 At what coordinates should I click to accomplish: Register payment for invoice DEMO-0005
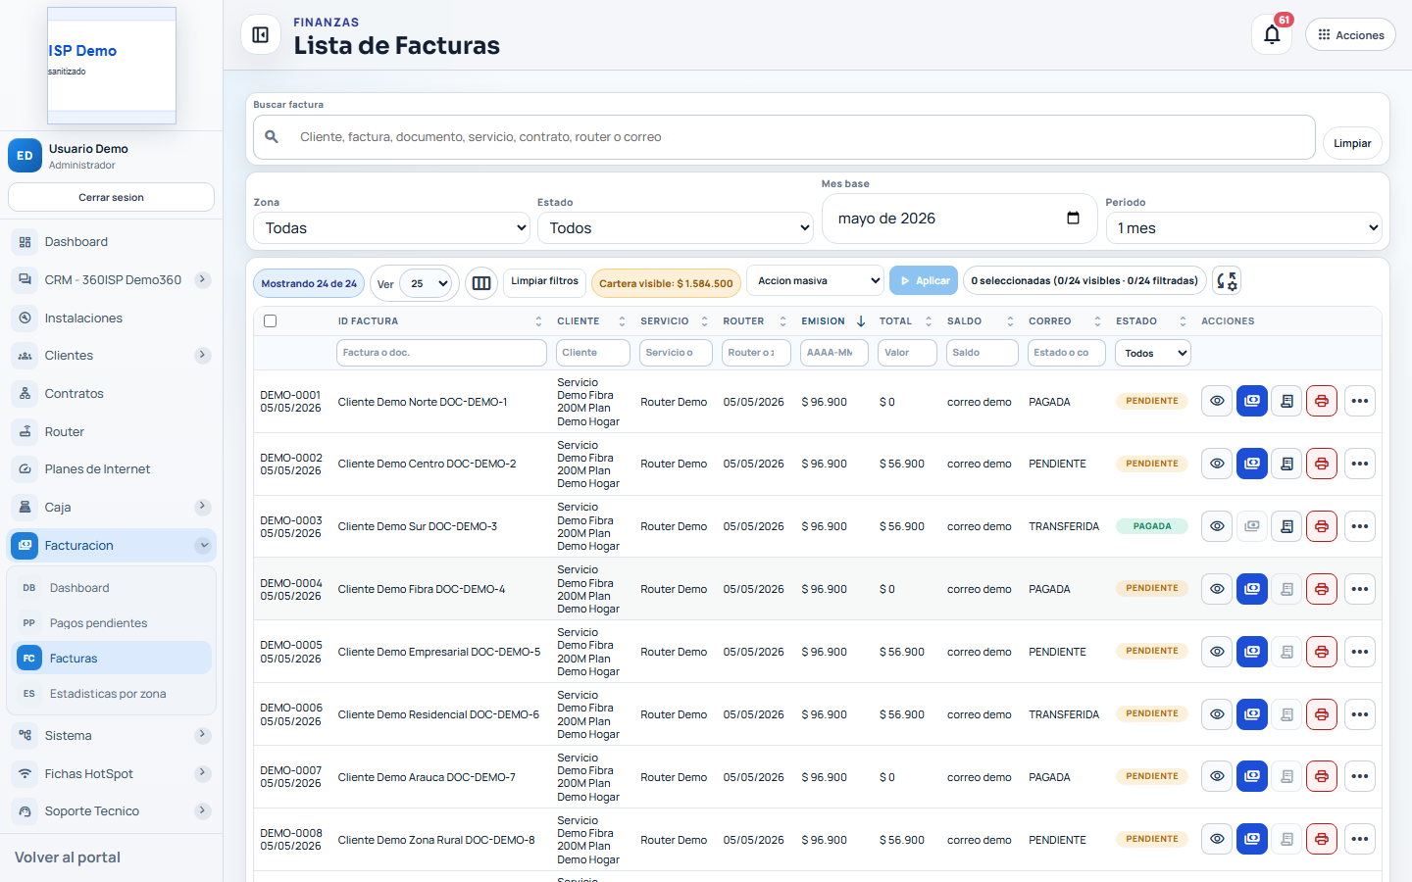pos(1252,652)
